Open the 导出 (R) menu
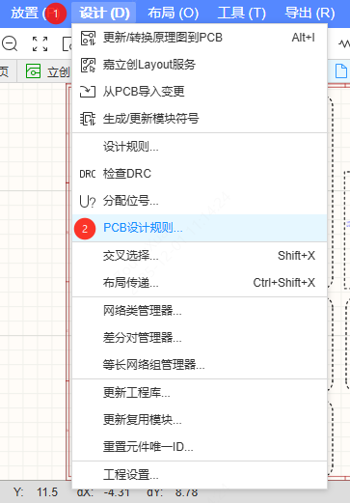 coord(310,14)
